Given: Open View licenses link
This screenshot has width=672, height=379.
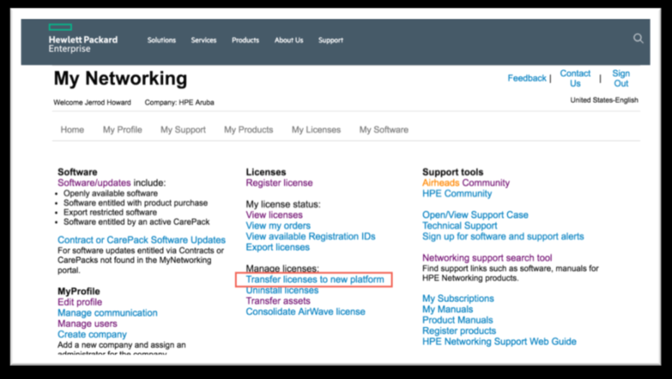Looking at the screenshot, I should click(x=274, y=215).
